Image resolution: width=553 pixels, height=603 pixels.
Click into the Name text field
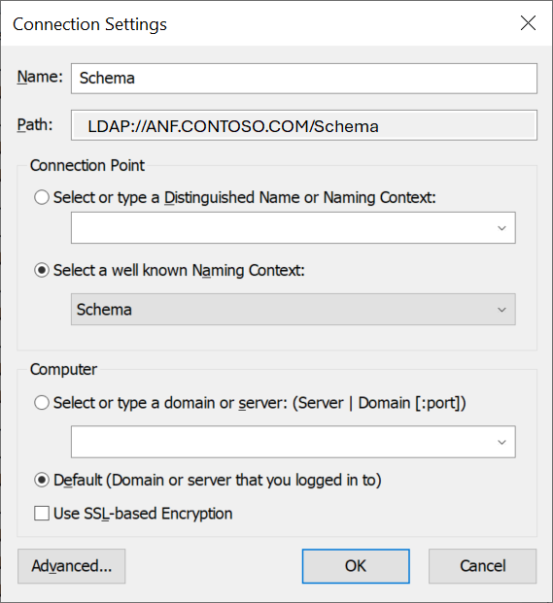[x=304, y=79]
